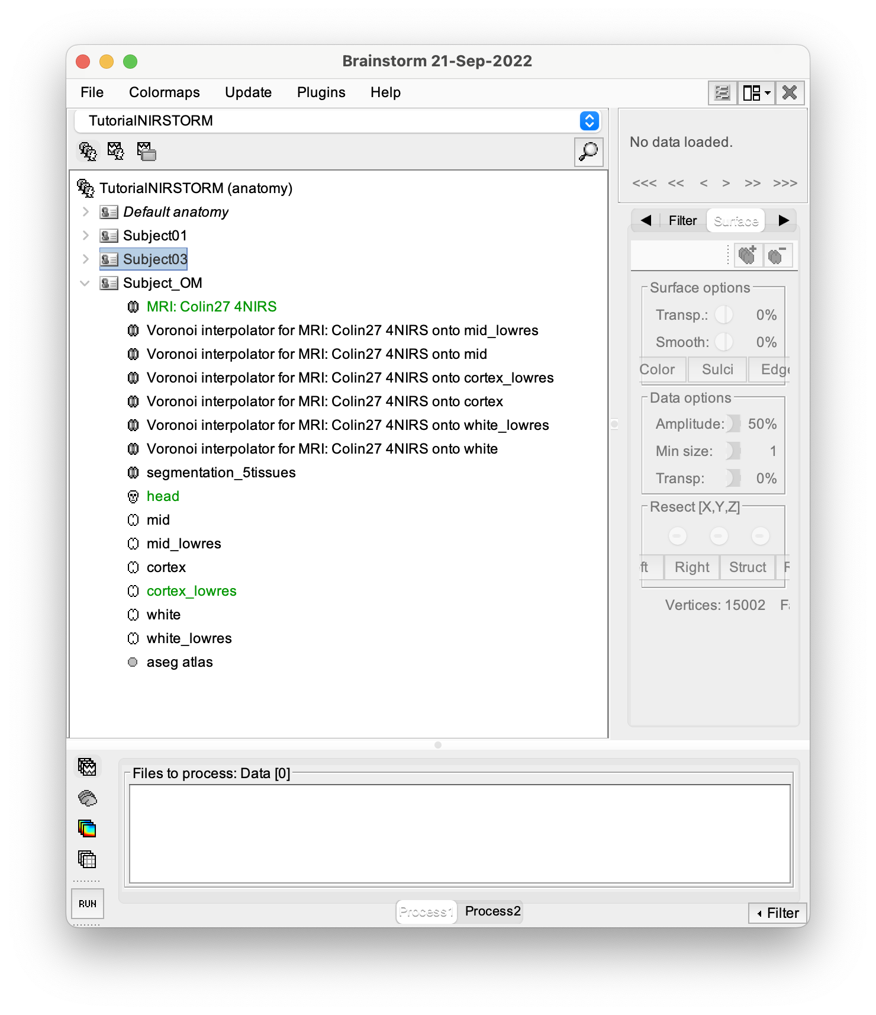Switch to the Process1 tab
This screenshot has height=1015, width=876.
(426, 912)
